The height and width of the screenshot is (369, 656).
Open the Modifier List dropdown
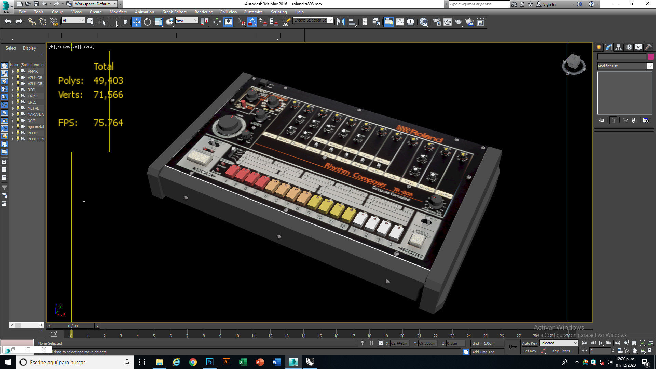[x=625, y=66]
